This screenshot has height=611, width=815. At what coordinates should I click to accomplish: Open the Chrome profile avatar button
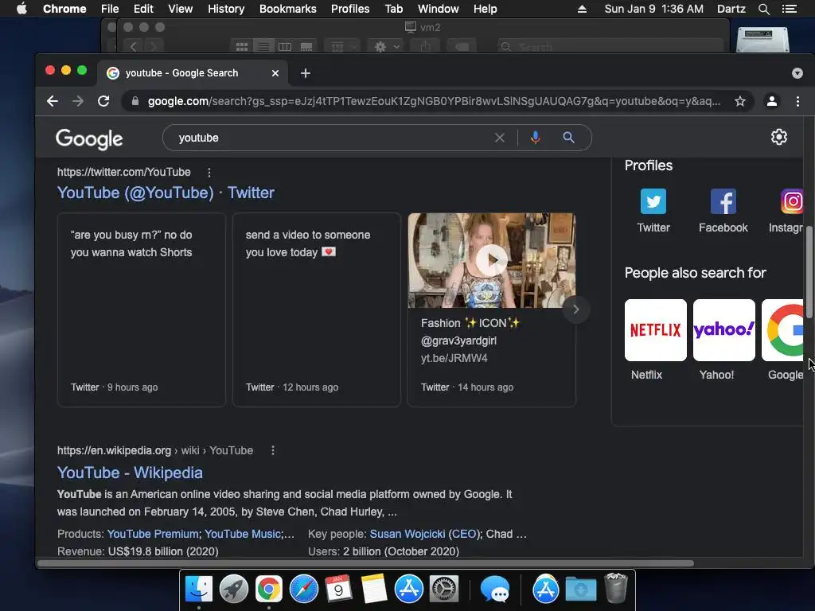coord(772,101)
